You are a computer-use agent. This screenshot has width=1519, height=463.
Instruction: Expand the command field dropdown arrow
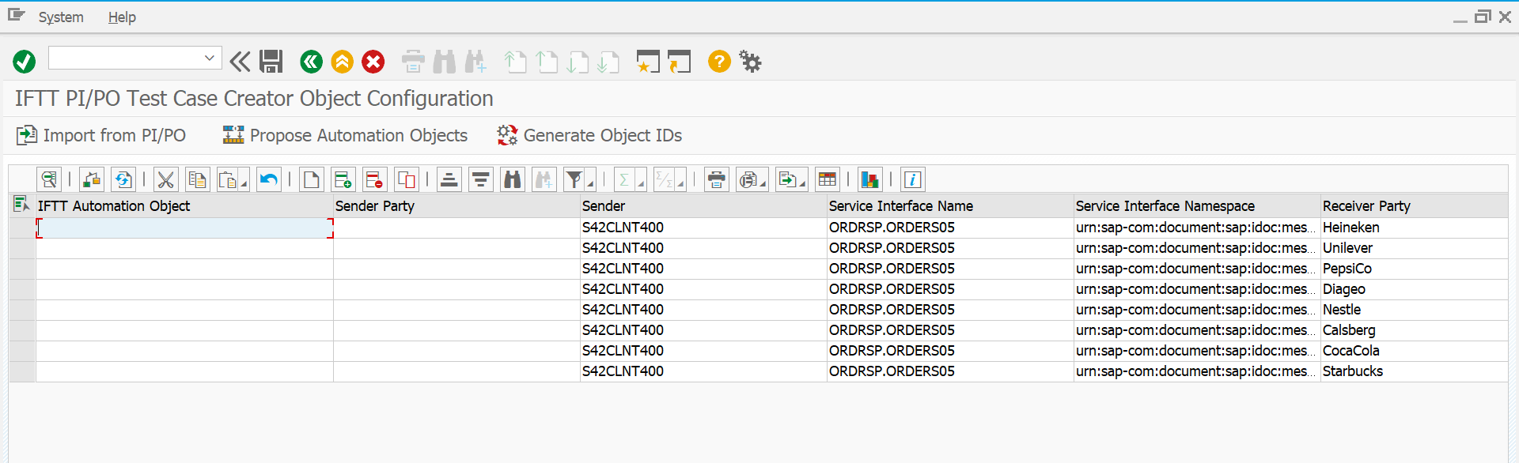210,58
